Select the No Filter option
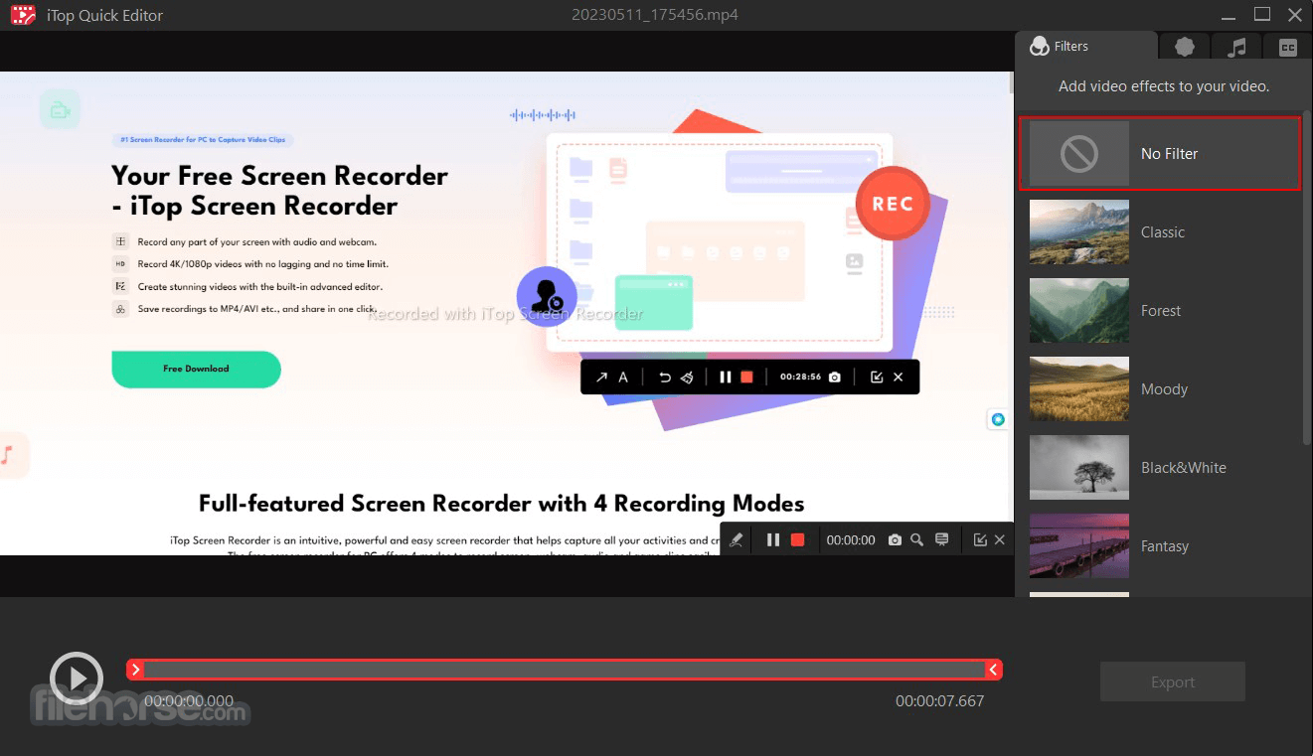This screenshot has width=1313, height=756. click(1160, 153)
